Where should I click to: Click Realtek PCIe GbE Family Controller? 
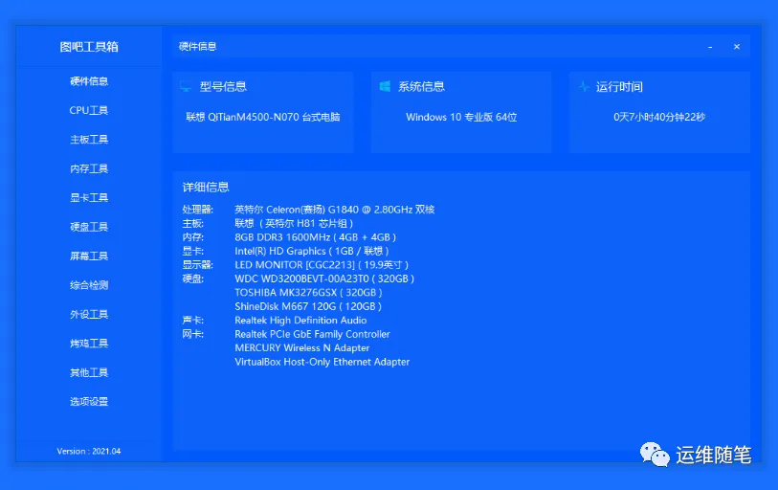click(312, 334)
